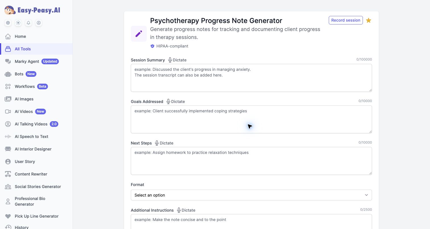The width and height of the screenshot is (430, 229).
Task: Focus the Additional Instructions text area
Action: click(x=251, y=222)
